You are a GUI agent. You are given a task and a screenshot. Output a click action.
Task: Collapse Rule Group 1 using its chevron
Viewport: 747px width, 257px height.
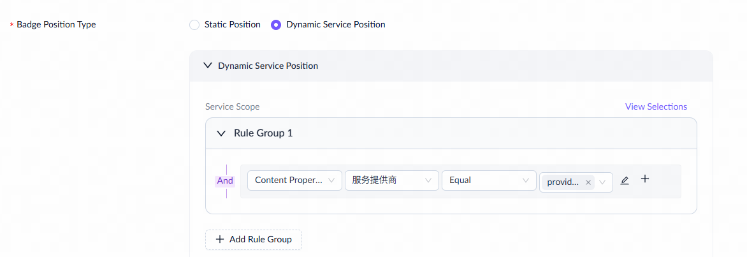coord(221,134)
